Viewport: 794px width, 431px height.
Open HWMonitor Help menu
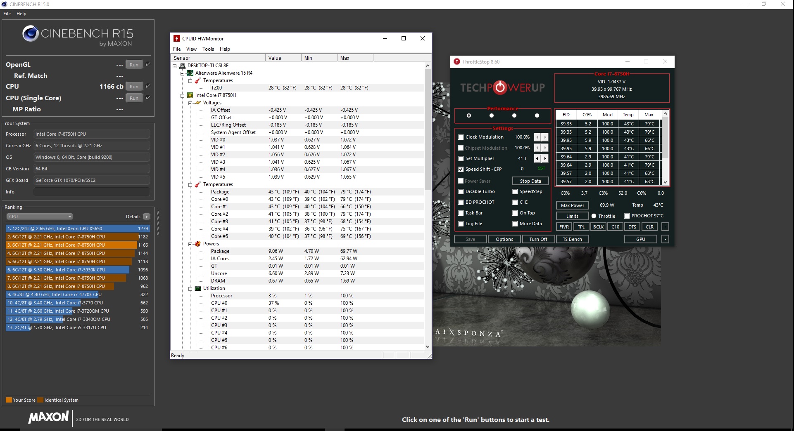(225, 49)
